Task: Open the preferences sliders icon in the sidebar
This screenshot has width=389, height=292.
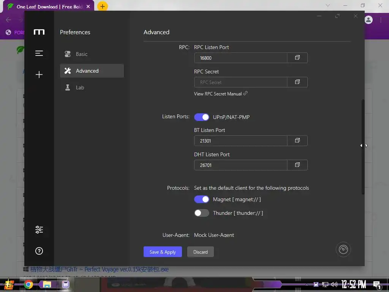Action: coord(39,230)
